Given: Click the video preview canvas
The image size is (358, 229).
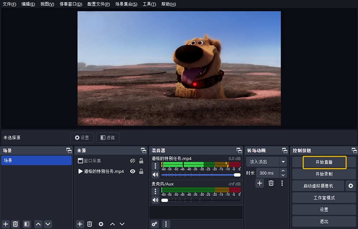Looking at the screenshot, I should coord(179,68).
